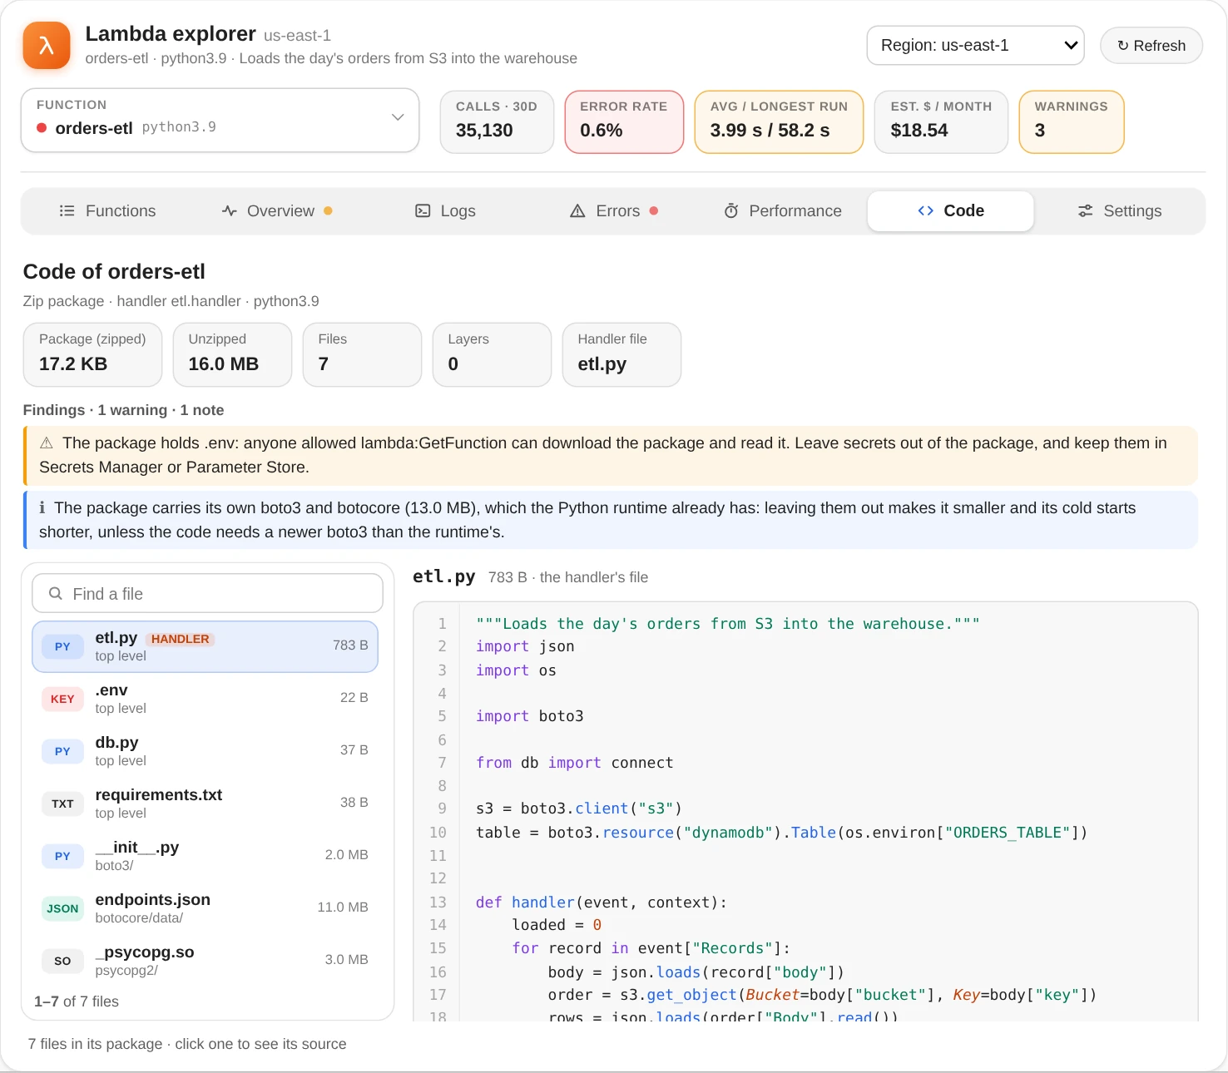Select requirements.txt in file list
The image size is (1228, 1073).
point(205,804)
